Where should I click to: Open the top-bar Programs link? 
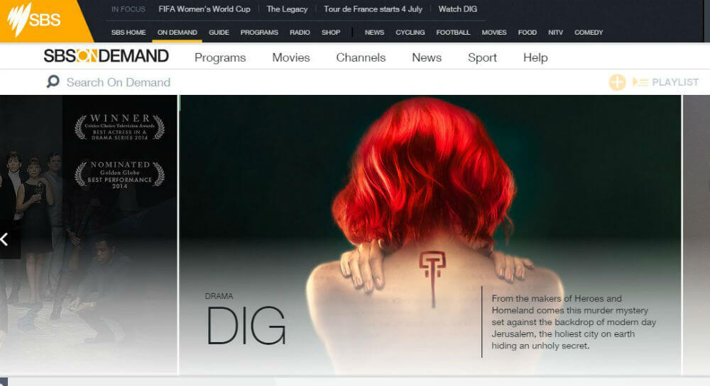tap(259, 33)
